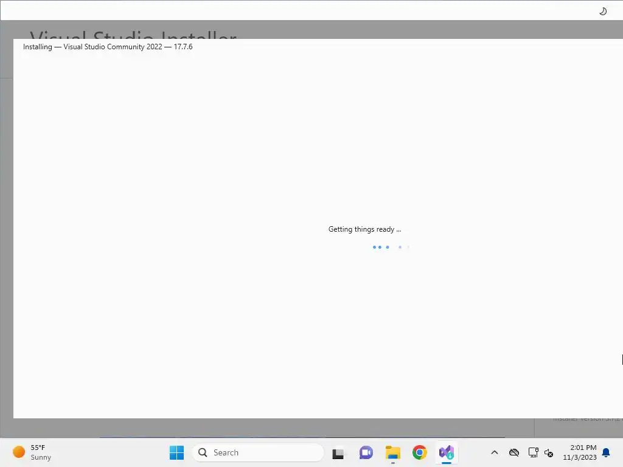The height and width of the screenshot is (467, 623).
Task: Select Visual Studio Installer taskbar icon
Action: [x=446, y=452]
